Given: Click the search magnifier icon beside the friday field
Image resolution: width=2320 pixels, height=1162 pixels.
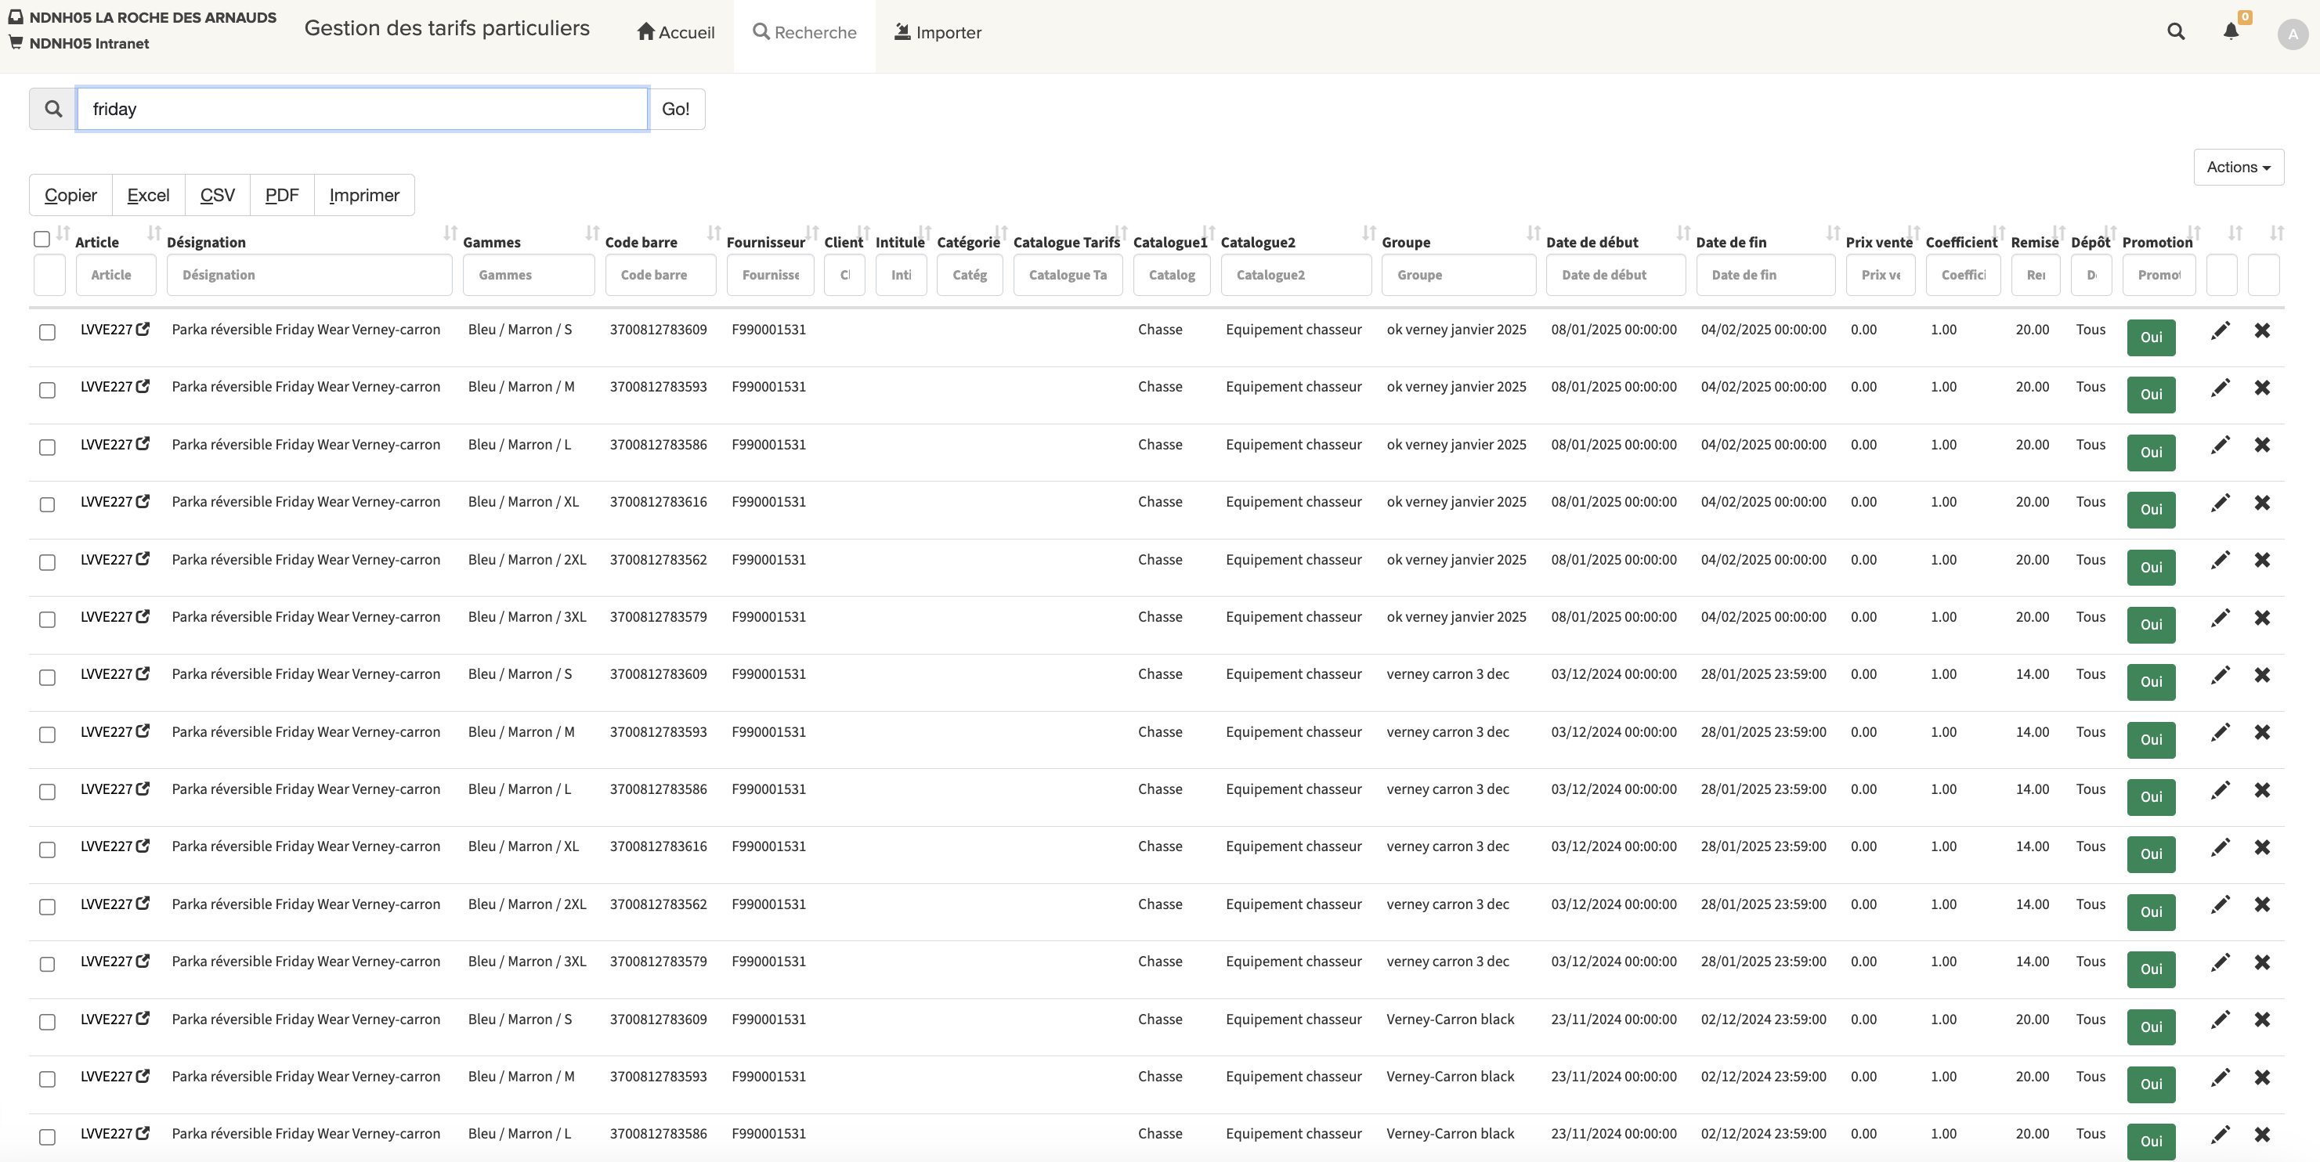Looking at the screenshot, I should coord(53,109).
